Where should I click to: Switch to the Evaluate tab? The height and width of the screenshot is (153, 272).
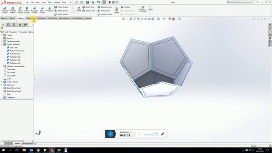(88, 18)
